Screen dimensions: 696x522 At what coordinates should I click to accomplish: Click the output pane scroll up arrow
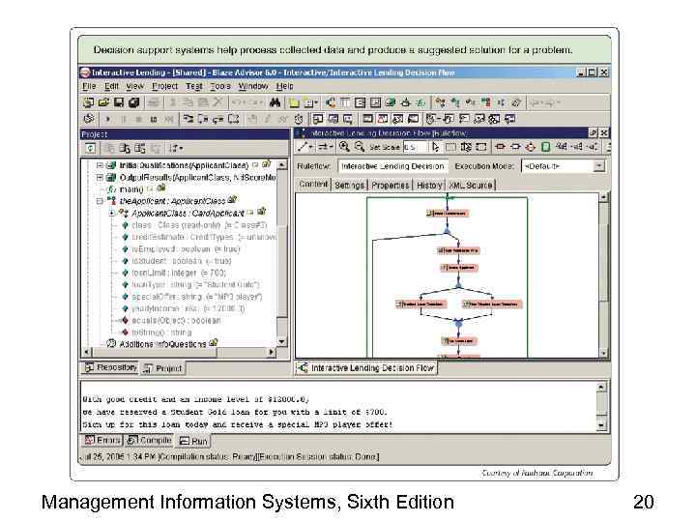click(x=600, y=387)
